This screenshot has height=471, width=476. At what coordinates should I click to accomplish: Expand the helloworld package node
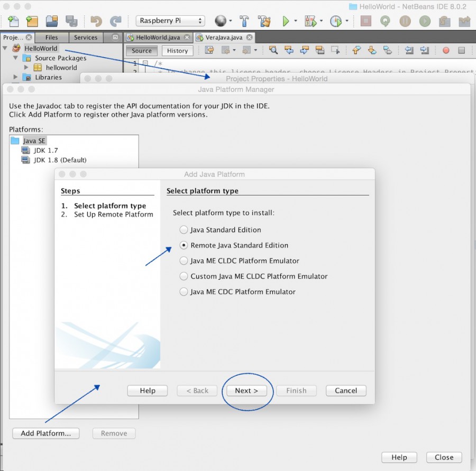pos(26,67)
